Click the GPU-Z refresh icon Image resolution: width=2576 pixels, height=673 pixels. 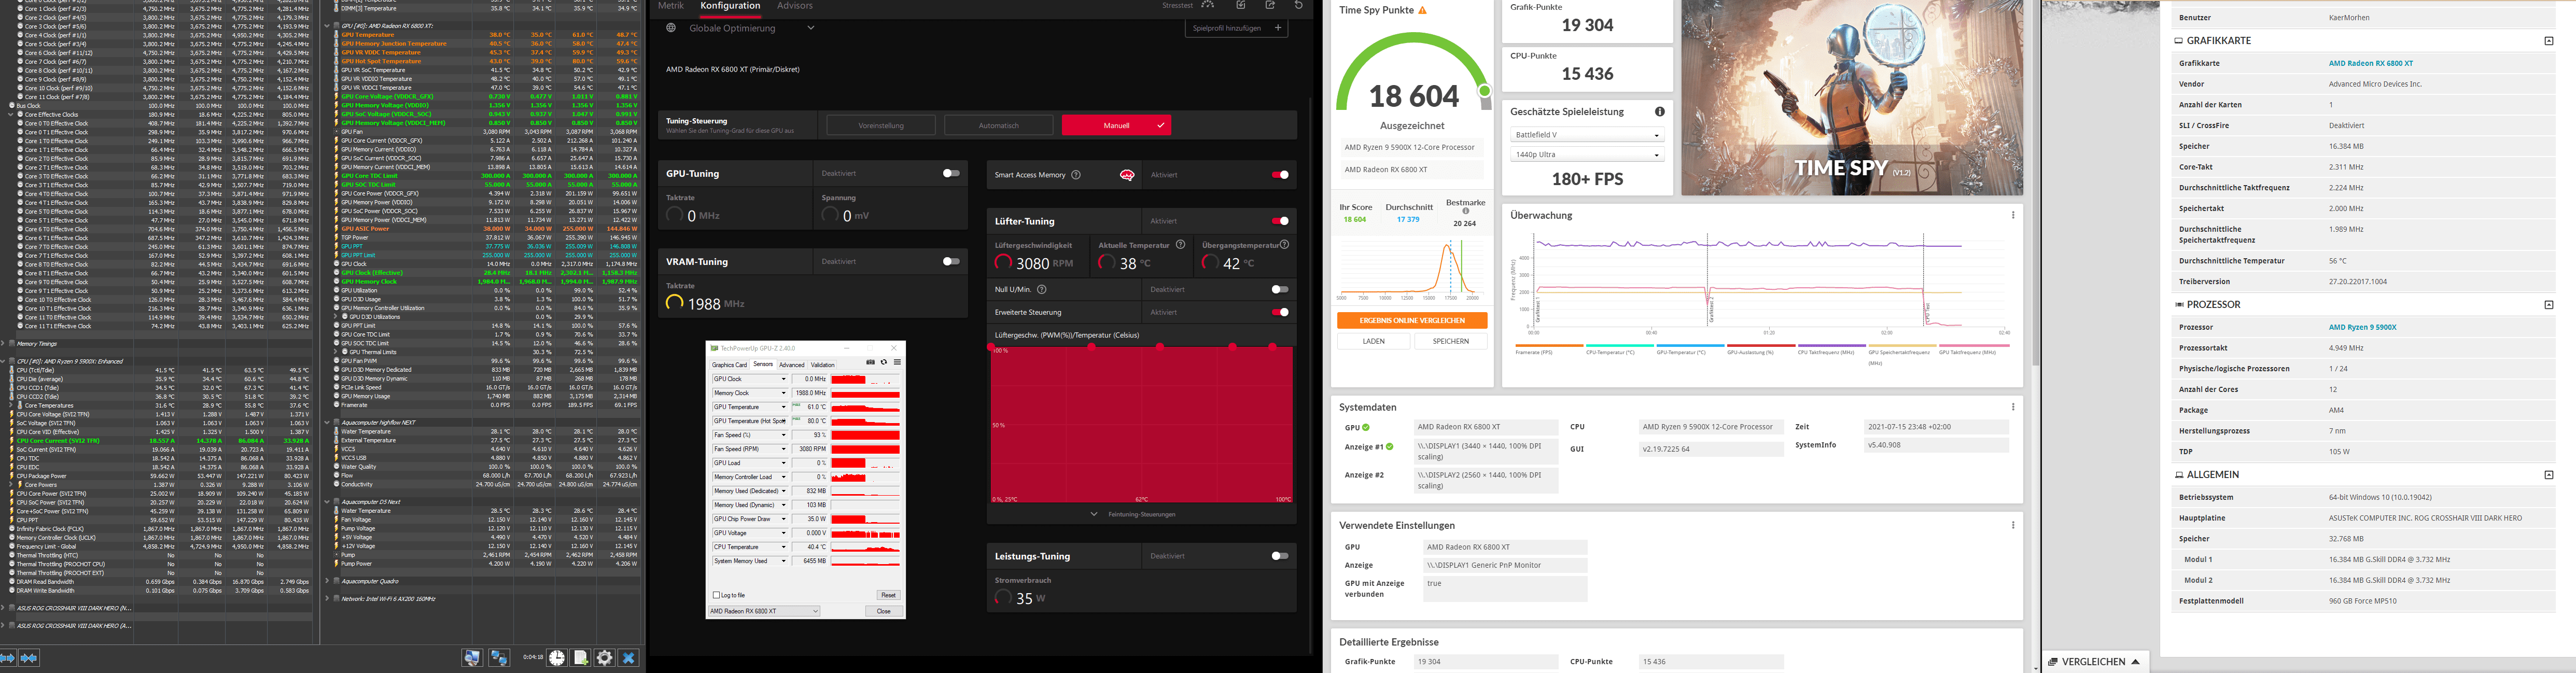(x=884, y=362)
